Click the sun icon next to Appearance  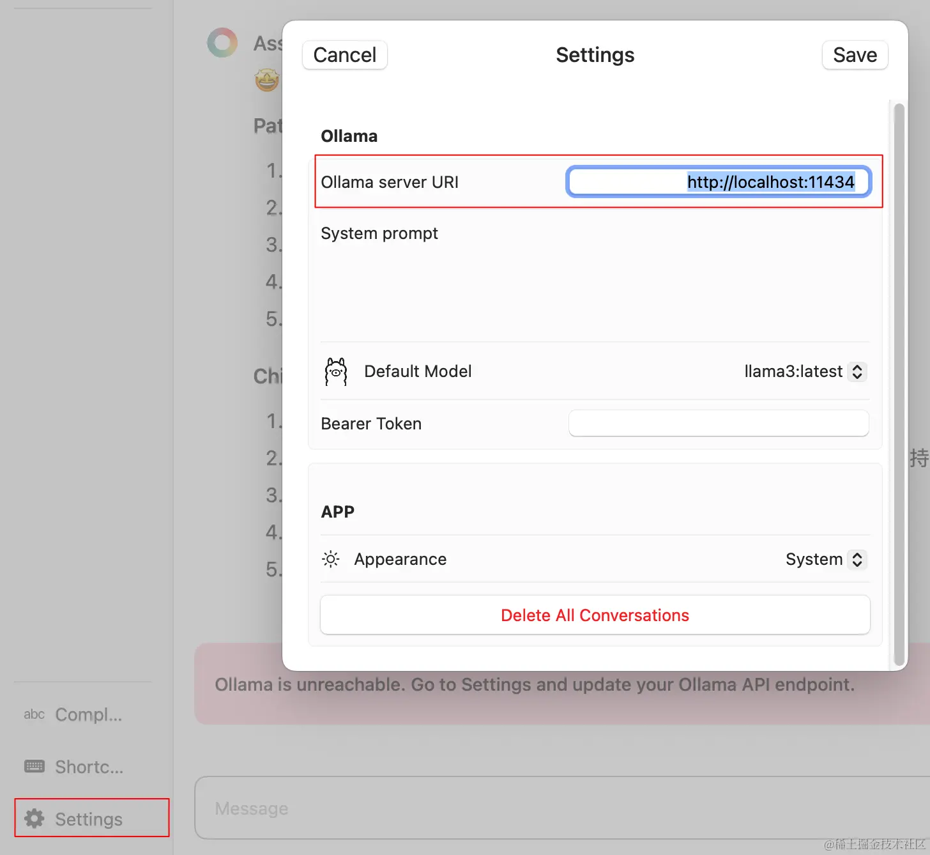(x=331, y=559)
